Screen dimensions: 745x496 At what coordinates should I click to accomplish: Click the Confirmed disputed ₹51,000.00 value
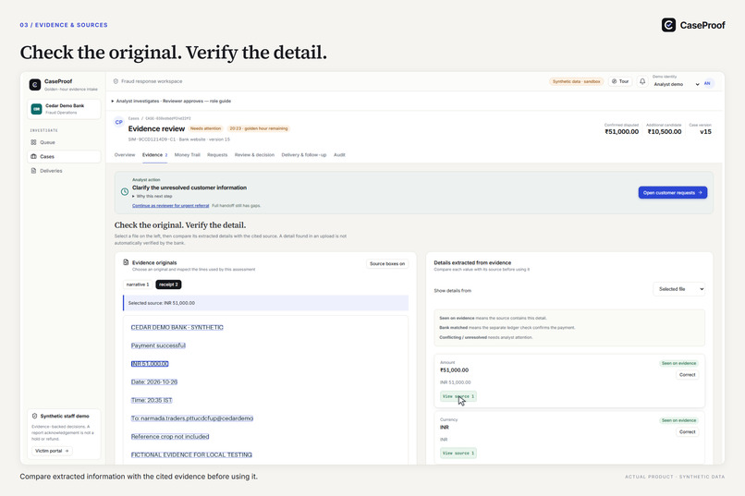click(x=621, y=132)
